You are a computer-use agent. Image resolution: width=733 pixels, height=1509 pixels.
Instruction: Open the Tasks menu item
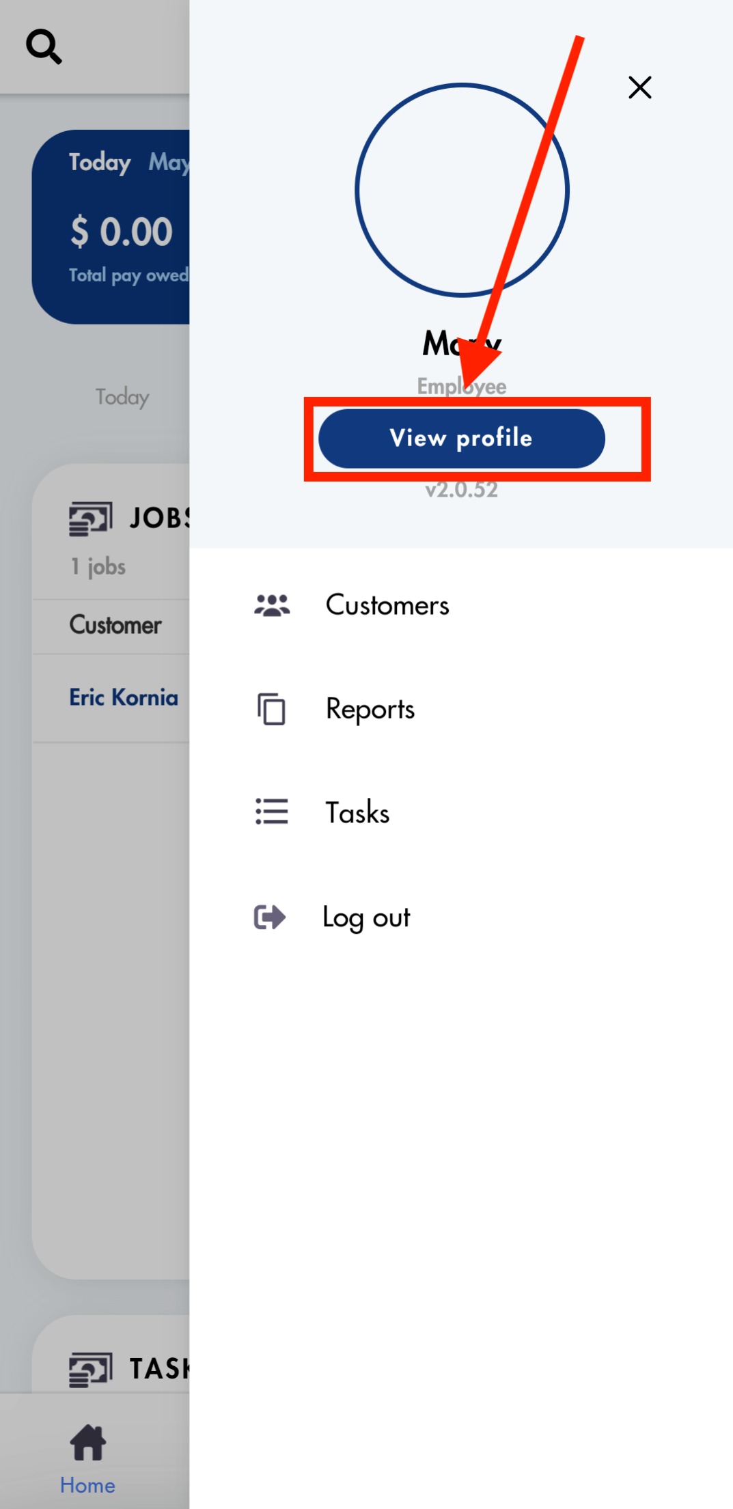357,812
